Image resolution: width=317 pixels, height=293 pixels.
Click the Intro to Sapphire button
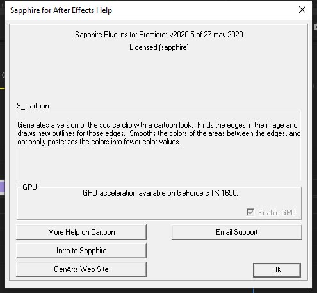(x=81, y=251)
